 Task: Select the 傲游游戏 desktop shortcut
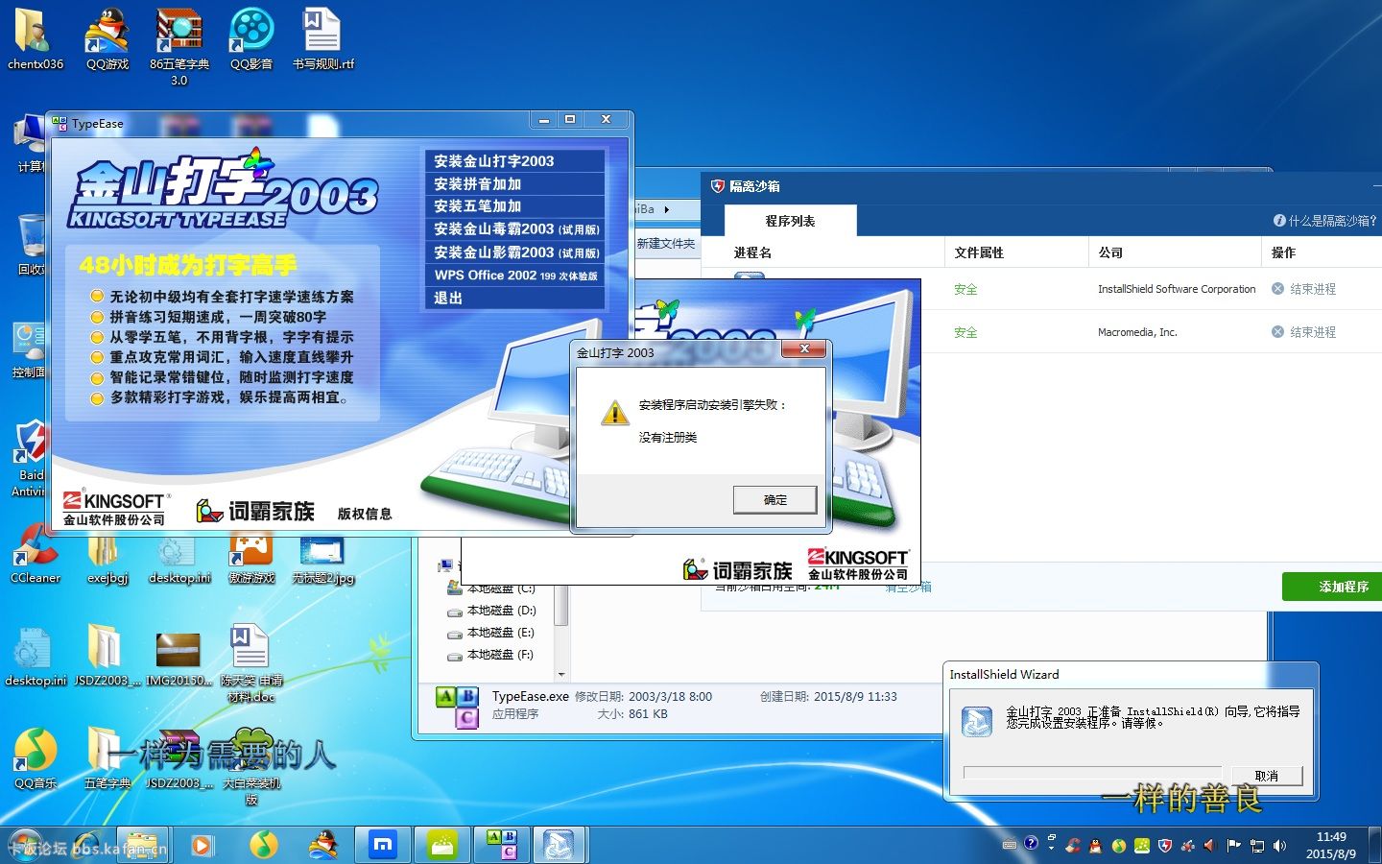point(251,559)
